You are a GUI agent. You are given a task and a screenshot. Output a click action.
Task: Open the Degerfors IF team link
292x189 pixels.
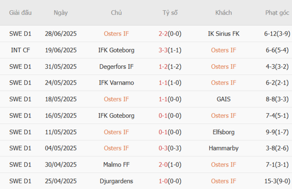(x=116, y=67)
